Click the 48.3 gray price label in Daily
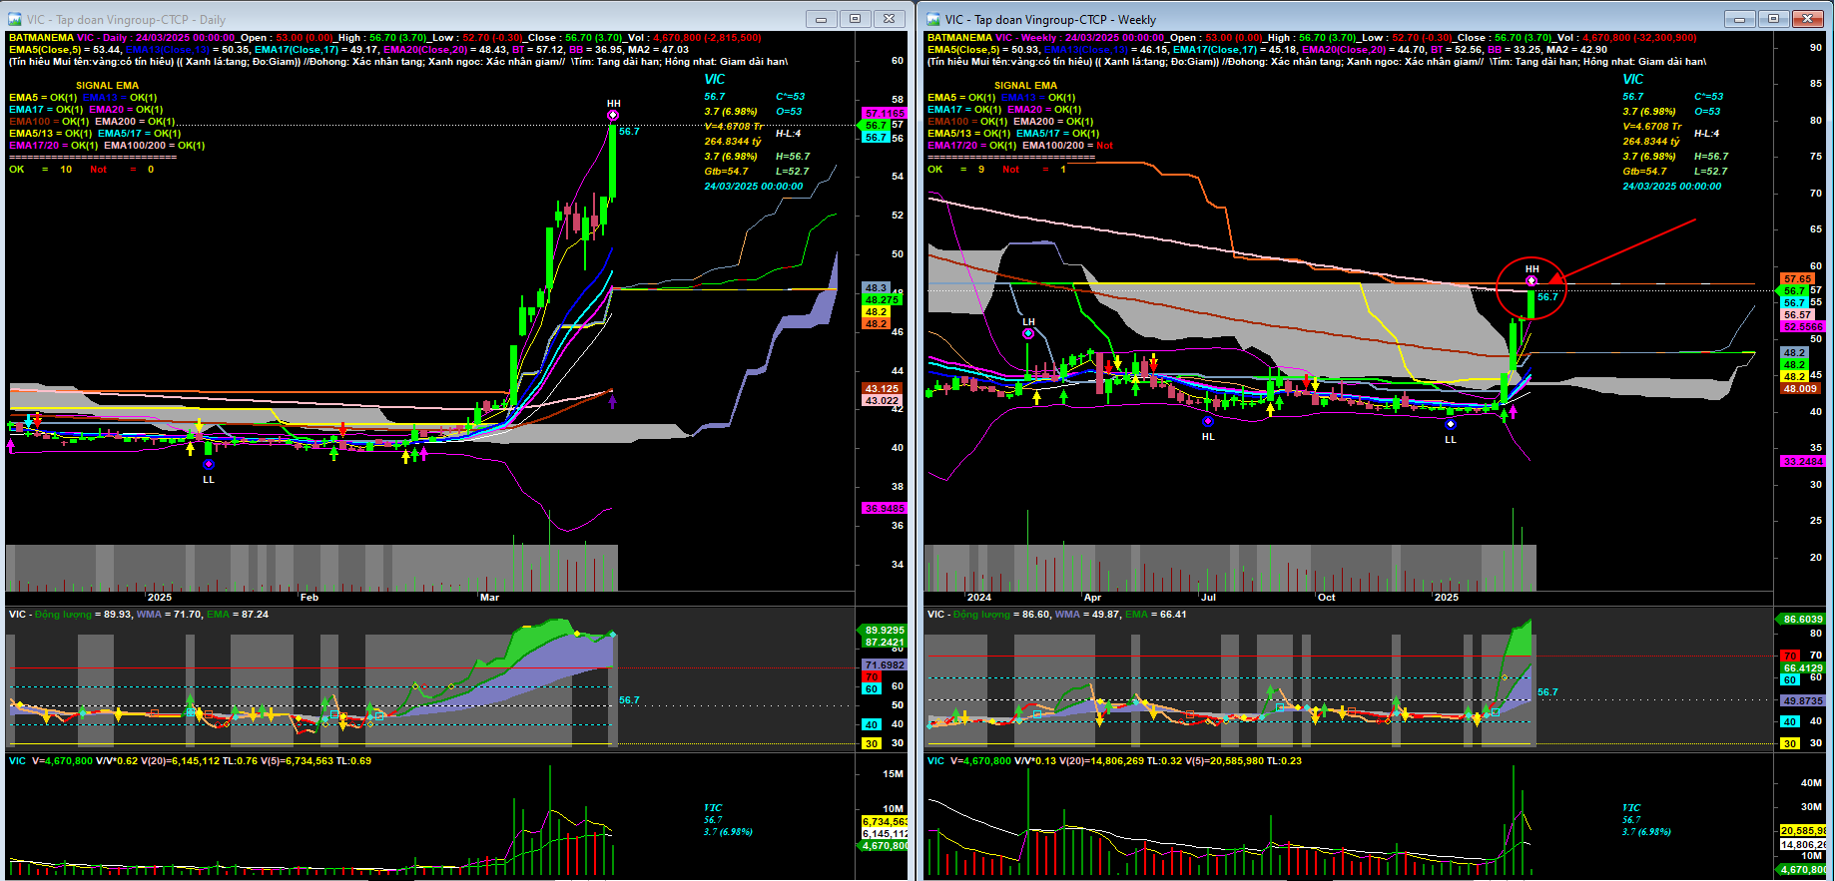 click(876, 287)
